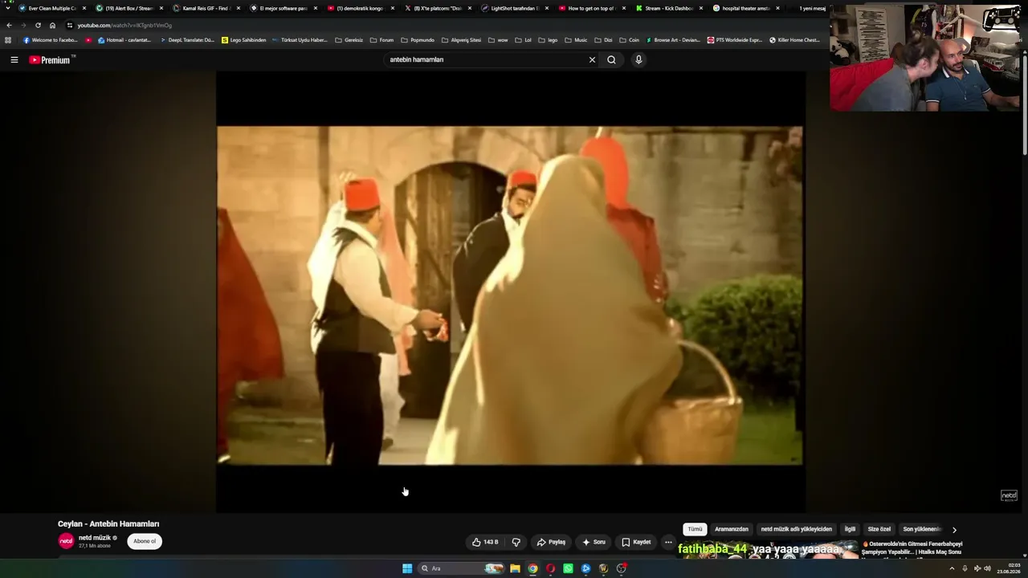
Task: Select the İlgili filter chip
Action: point(850,529)
